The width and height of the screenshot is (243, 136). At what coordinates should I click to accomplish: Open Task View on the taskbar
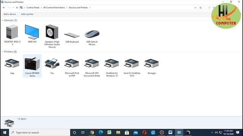coord(83,133)
